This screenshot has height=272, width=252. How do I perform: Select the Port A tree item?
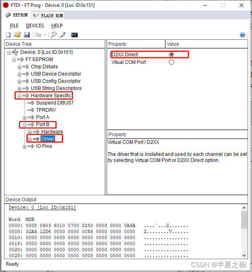click(x=43, y=117)
